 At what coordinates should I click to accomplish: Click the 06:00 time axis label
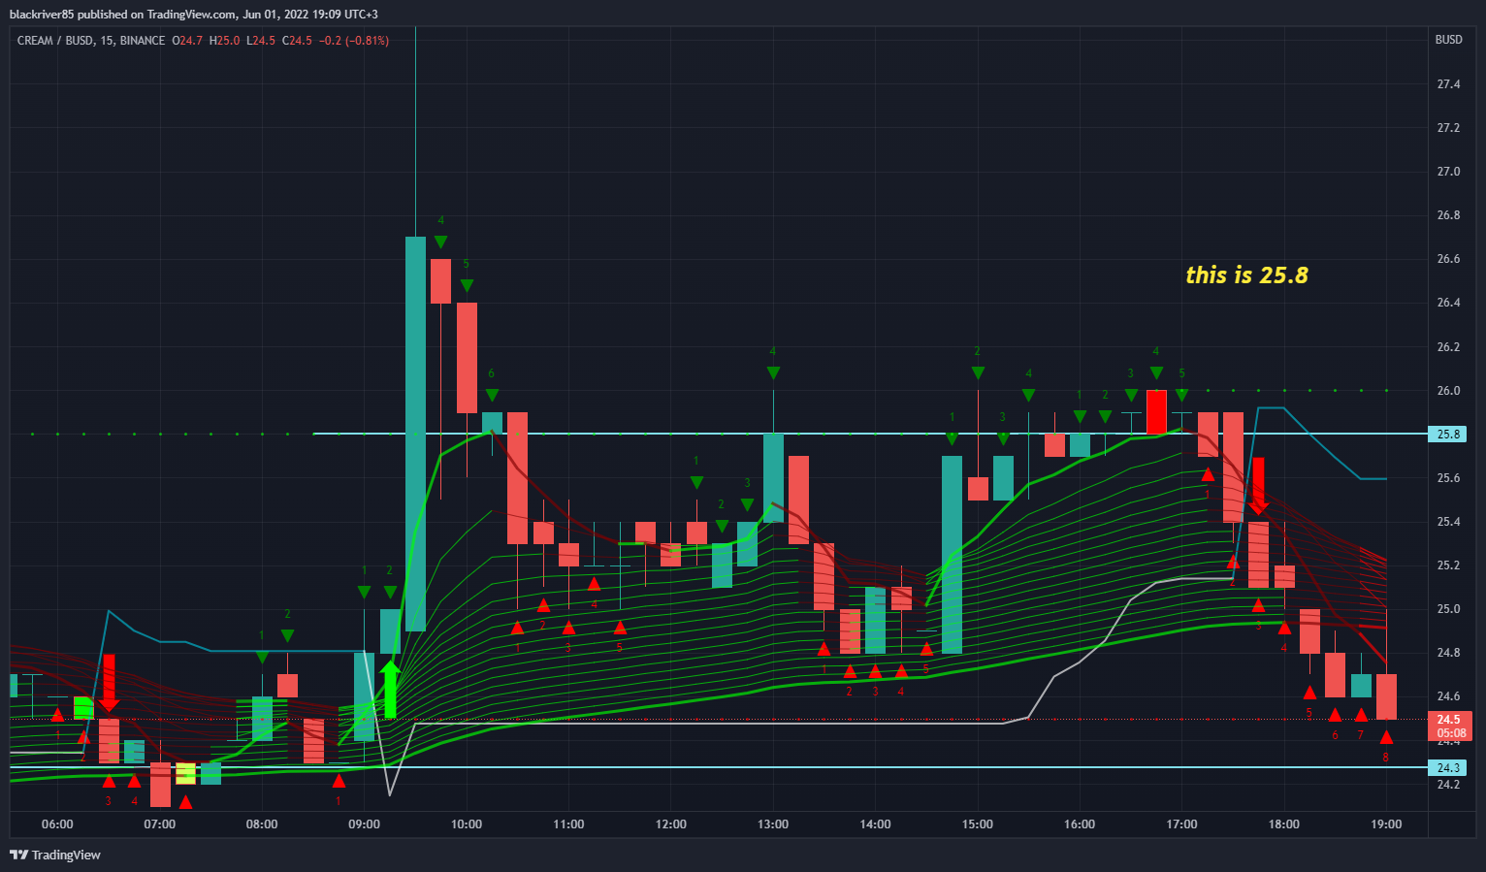click(x=57, y=824)
